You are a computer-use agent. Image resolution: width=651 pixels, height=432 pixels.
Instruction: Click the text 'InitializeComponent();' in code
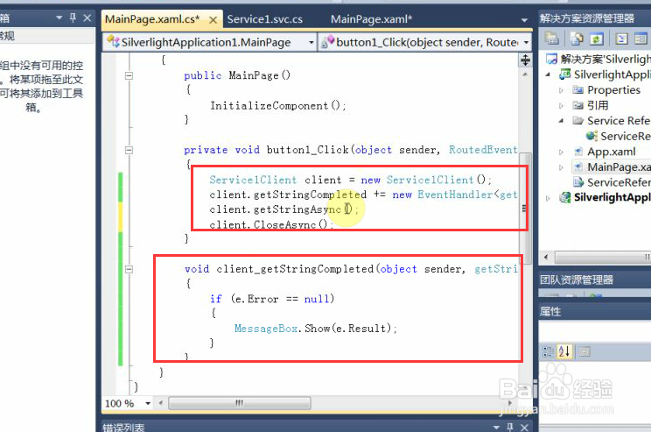[x=277, y=106]
